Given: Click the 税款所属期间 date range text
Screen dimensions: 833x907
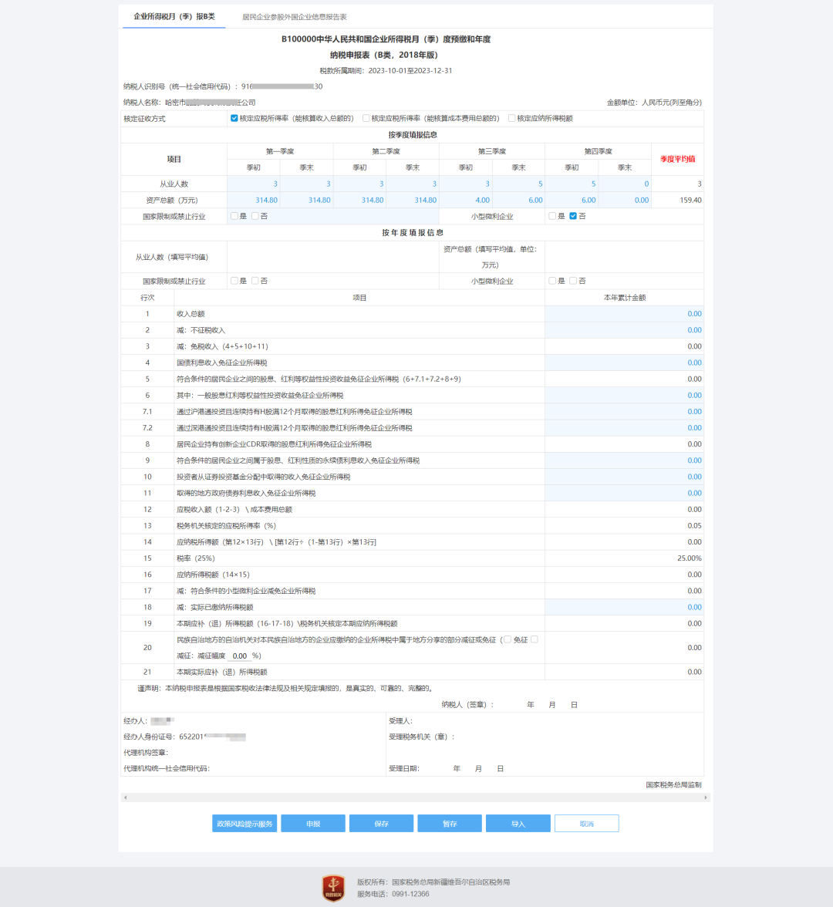Looking at the screenshot, I should click(x=386, y=71).
